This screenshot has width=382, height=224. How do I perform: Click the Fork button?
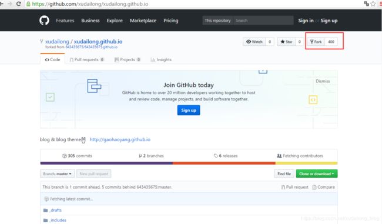[x=316, y=42]
